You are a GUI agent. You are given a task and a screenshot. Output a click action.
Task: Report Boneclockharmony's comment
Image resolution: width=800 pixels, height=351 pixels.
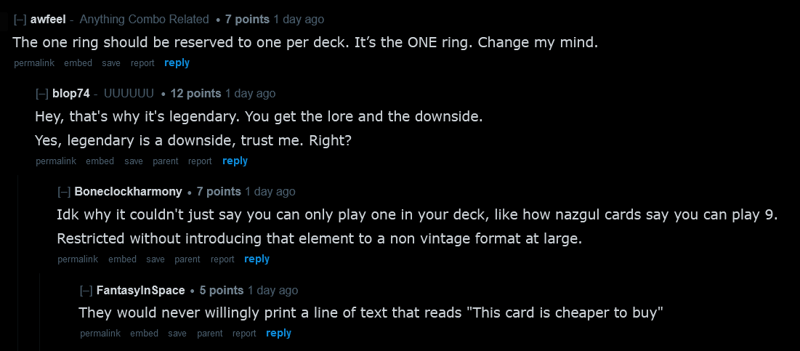point(222,259)
